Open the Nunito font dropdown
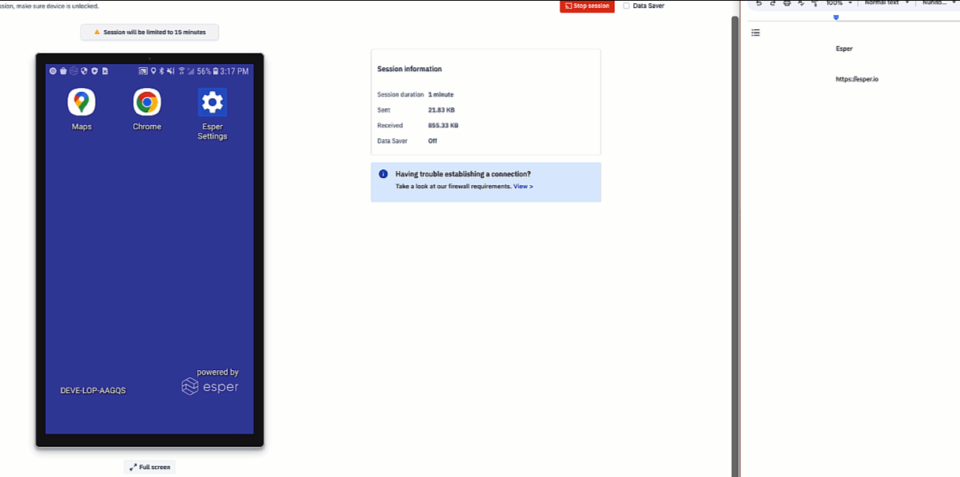This screenshot has width=960, height=477. (939, 3)
